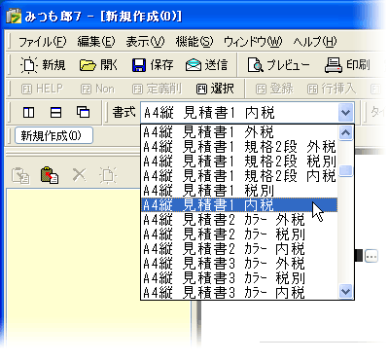This screenshot has height=361, width=389.
Task: Click the paste clipboard icon in the left panel
Action: point(50,175)
